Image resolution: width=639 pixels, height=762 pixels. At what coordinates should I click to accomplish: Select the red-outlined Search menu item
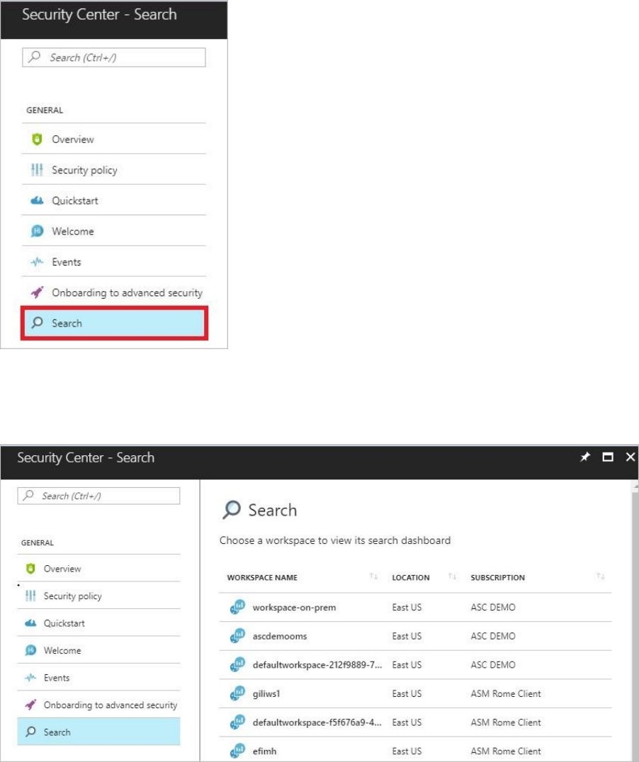(x=114, y=324)
